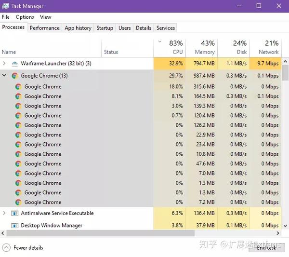Click the 1.1 MB/s disk value

pos(236,64)
